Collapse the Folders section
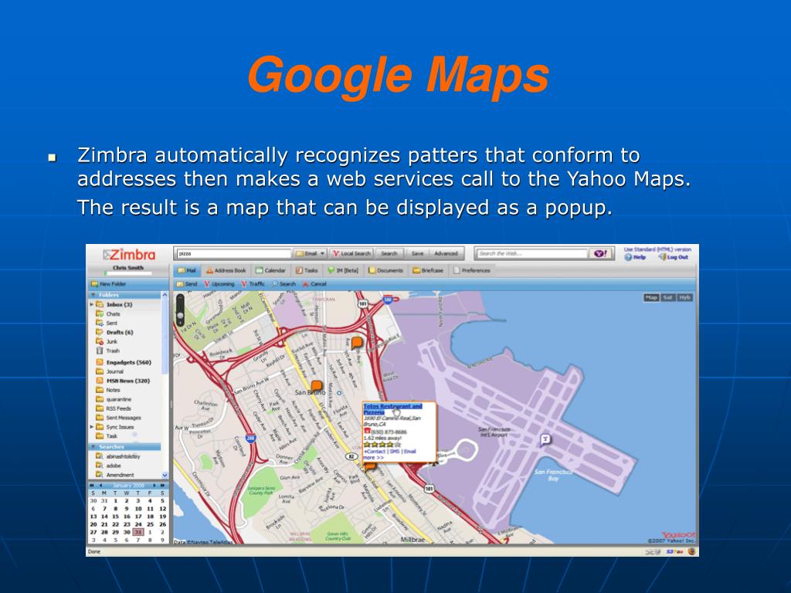Screen dimensions: 791x593 click(93, 295)
